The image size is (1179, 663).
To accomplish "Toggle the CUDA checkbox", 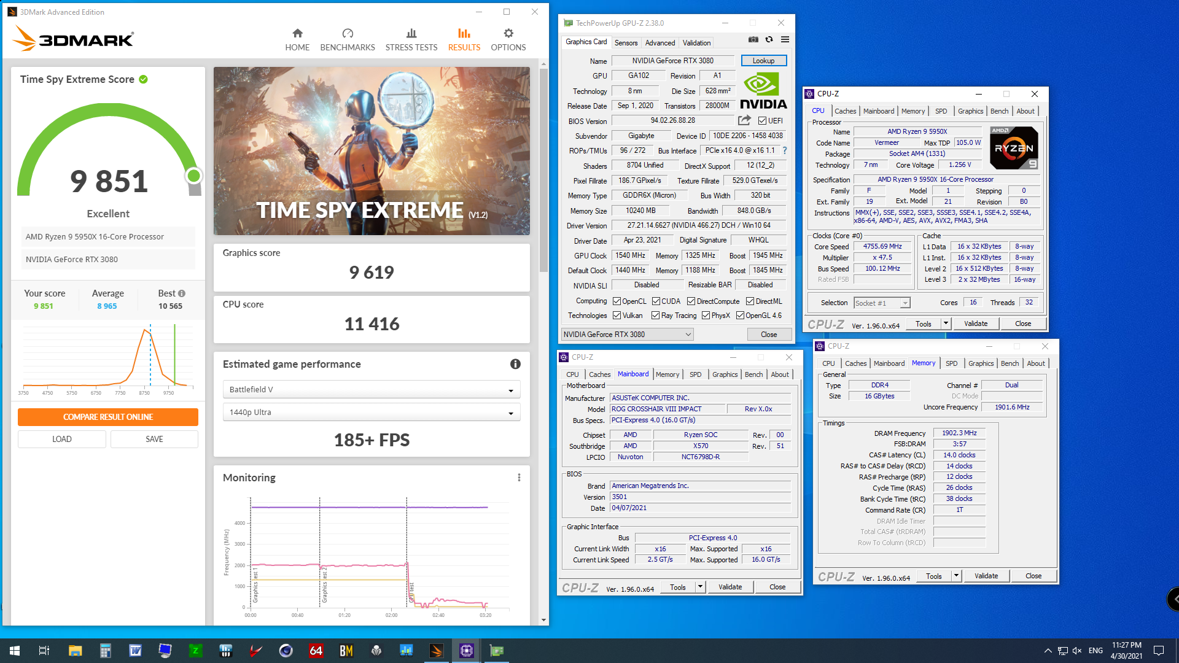I will click(656, 301).
